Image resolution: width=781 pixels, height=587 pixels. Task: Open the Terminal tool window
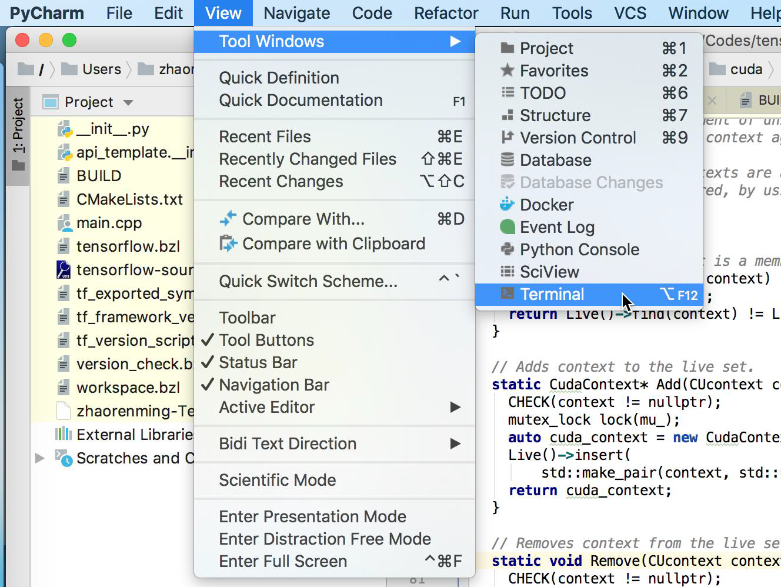pyautogui.click(x=552, y=295)
